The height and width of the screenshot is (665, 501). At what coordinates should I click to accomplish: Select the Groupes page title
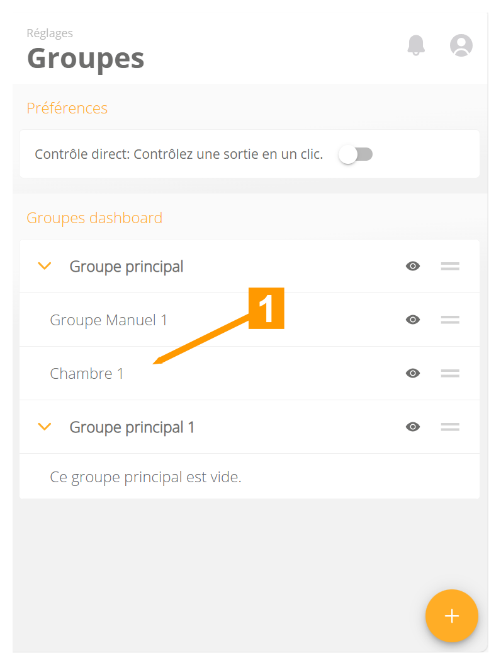tap(85, 58)
